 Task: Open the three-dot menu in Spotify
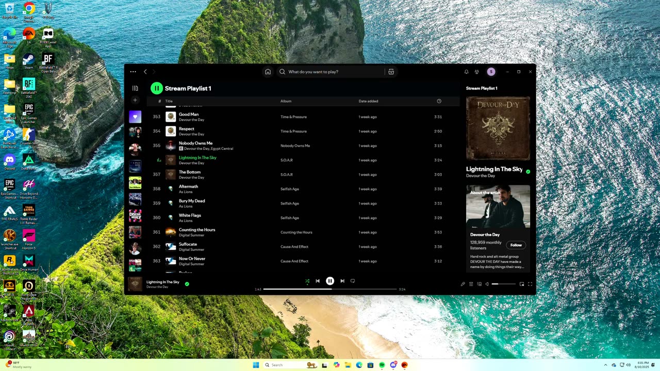(133, 72)
